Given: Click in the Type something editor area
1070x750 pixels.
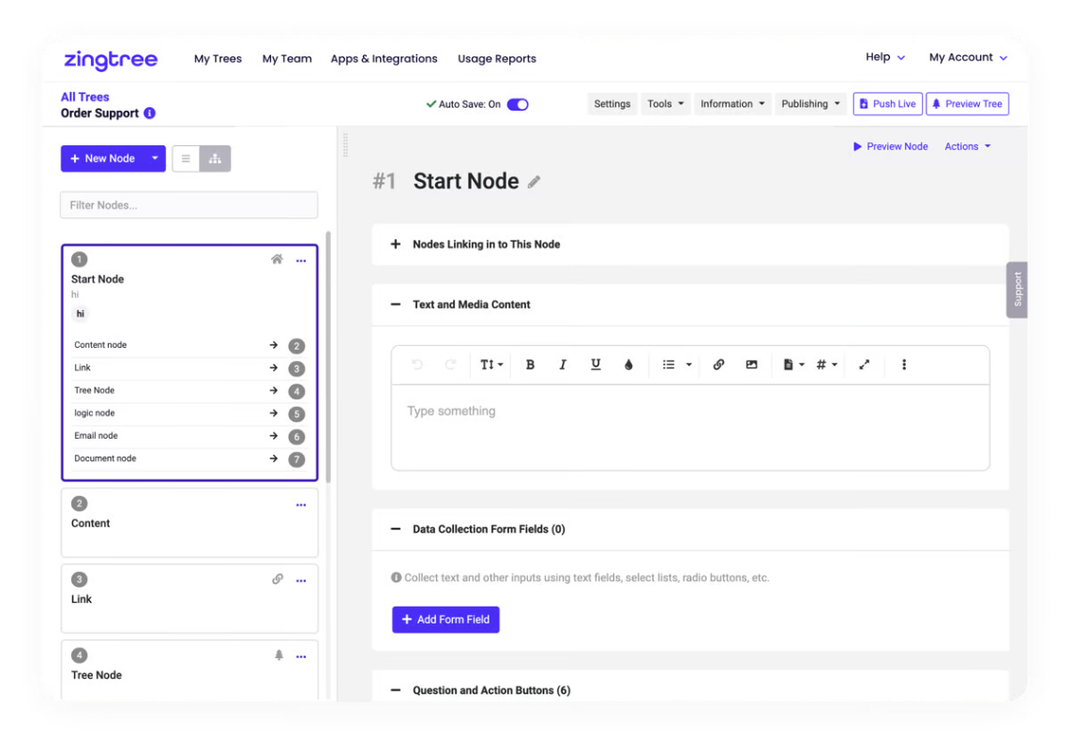Looking at the screenshot, I should [690, 427].
